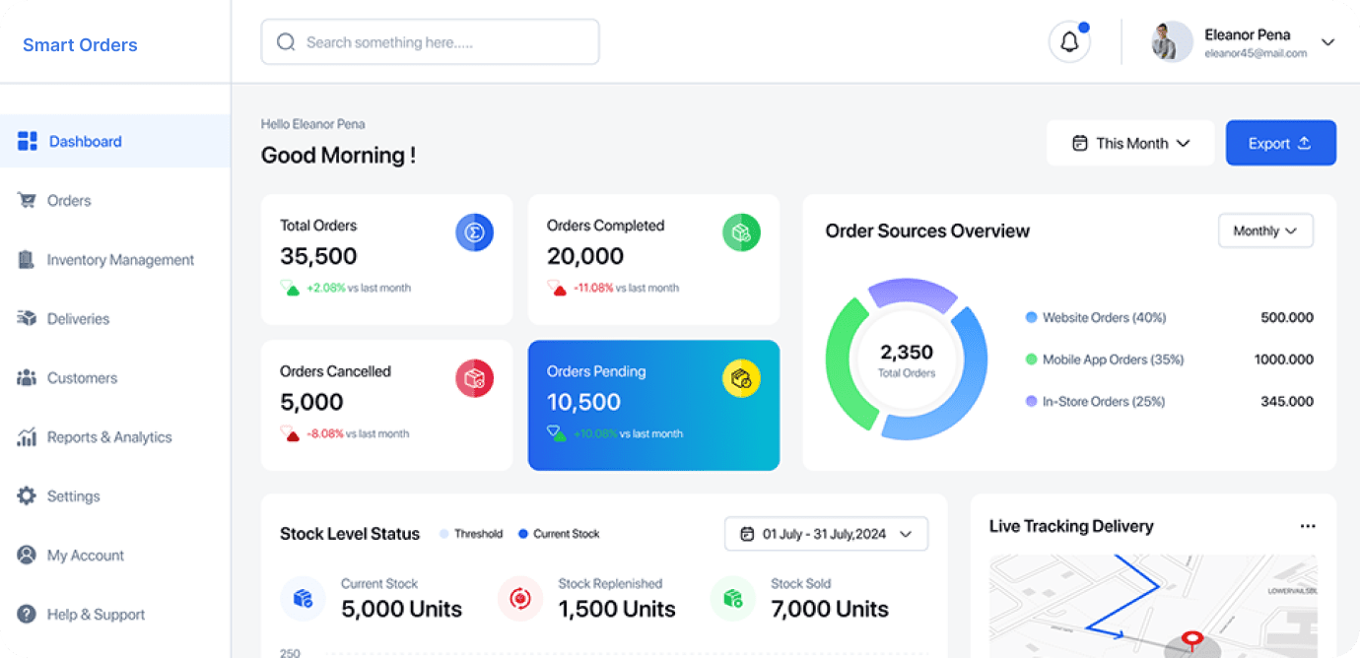Image resolution: width=1360 pixels, height=658 pixels.
Task: Click the Smart Orders logo link
Action: click(x=80, y=45)
